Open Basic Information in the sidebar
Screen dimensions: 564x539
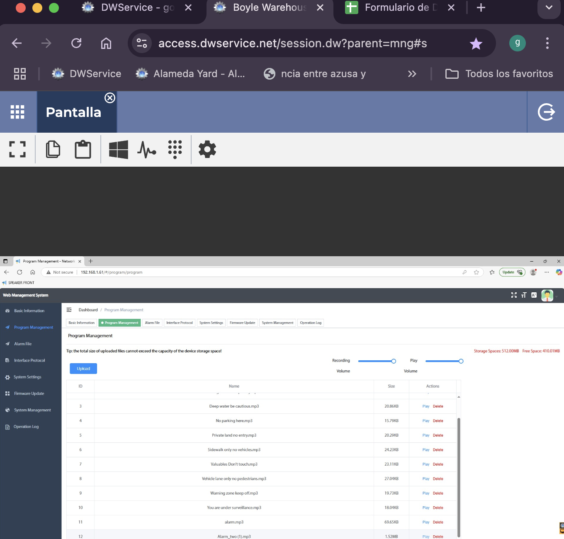[x=29, y=311]
